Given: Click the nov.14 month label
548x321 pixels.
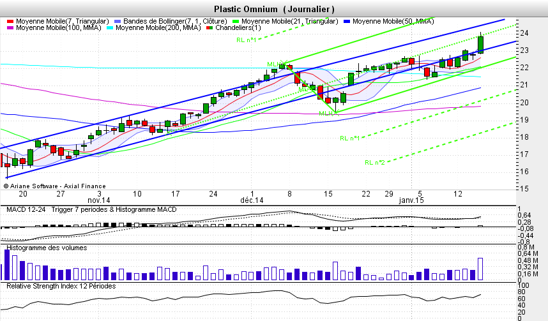Looking at the screenshot, I should (99, 200).
